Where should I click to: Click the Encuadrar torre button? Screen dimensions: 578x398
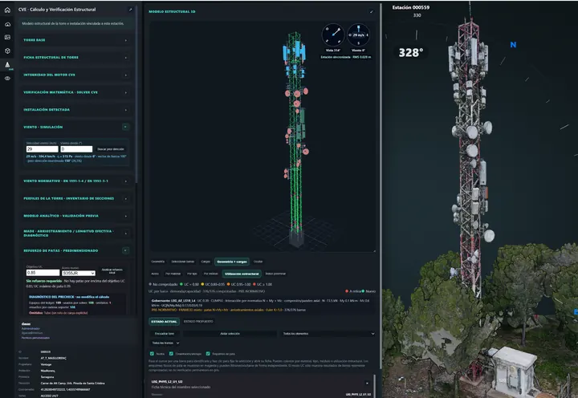165,334
